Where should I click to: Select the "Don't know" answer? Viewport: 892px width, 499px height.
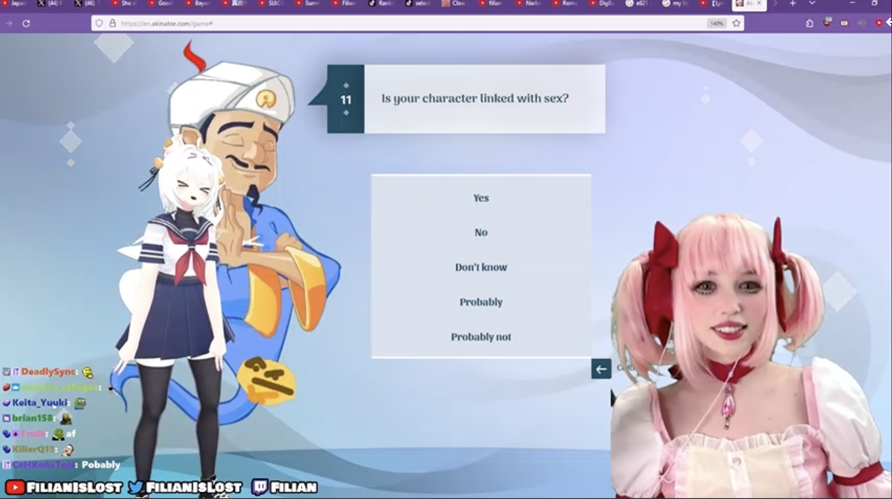[x=481, y=267]
